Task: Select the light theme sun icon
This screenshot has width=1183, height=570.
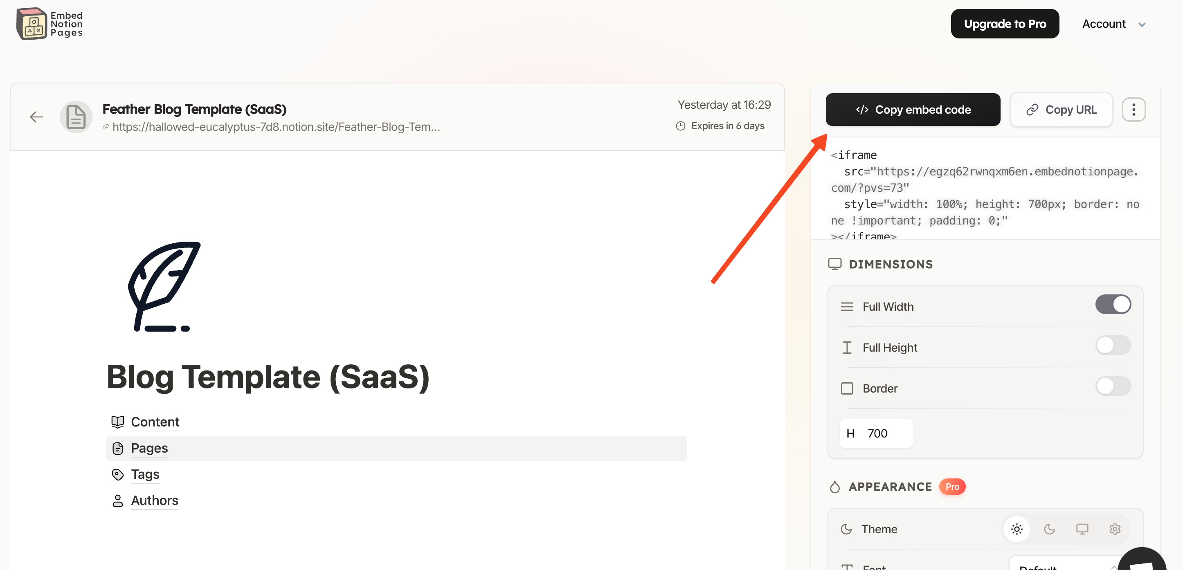Action: click(x=1017, y=529)
